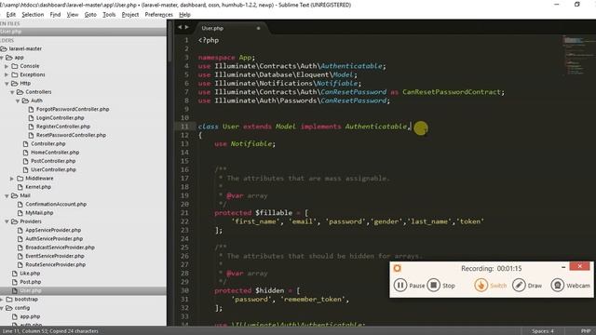596x335 pixels.
Task: Open HomeController.php file
Action: tap(55, 153)
